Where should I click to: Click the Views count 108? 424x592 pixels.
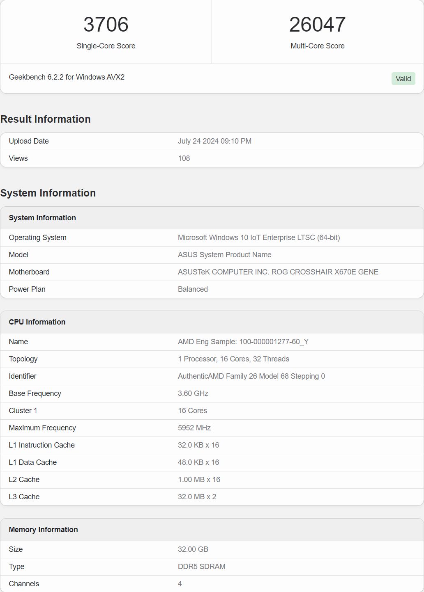[x=184, y=158]
